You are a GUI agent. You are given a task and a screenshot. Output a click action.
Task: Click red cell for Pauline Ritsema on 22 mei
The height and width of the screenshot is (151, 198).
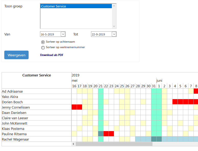pos(106,134)
